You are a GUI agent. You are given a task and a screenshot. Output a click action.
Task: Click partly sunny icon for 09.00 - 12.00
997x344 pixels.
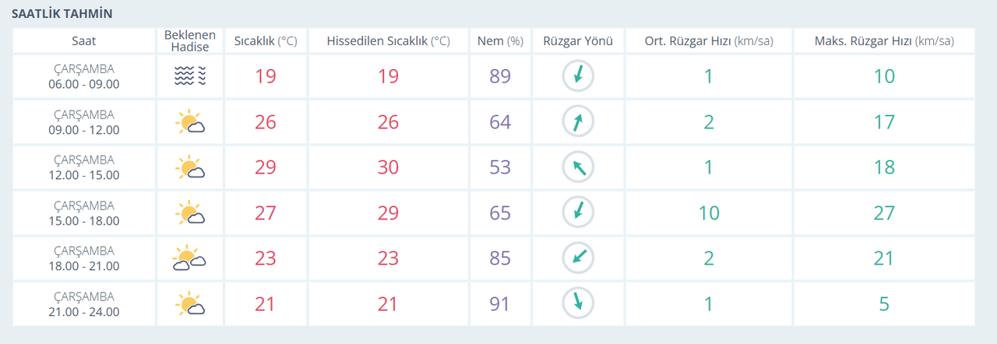(x=190, y=122)
